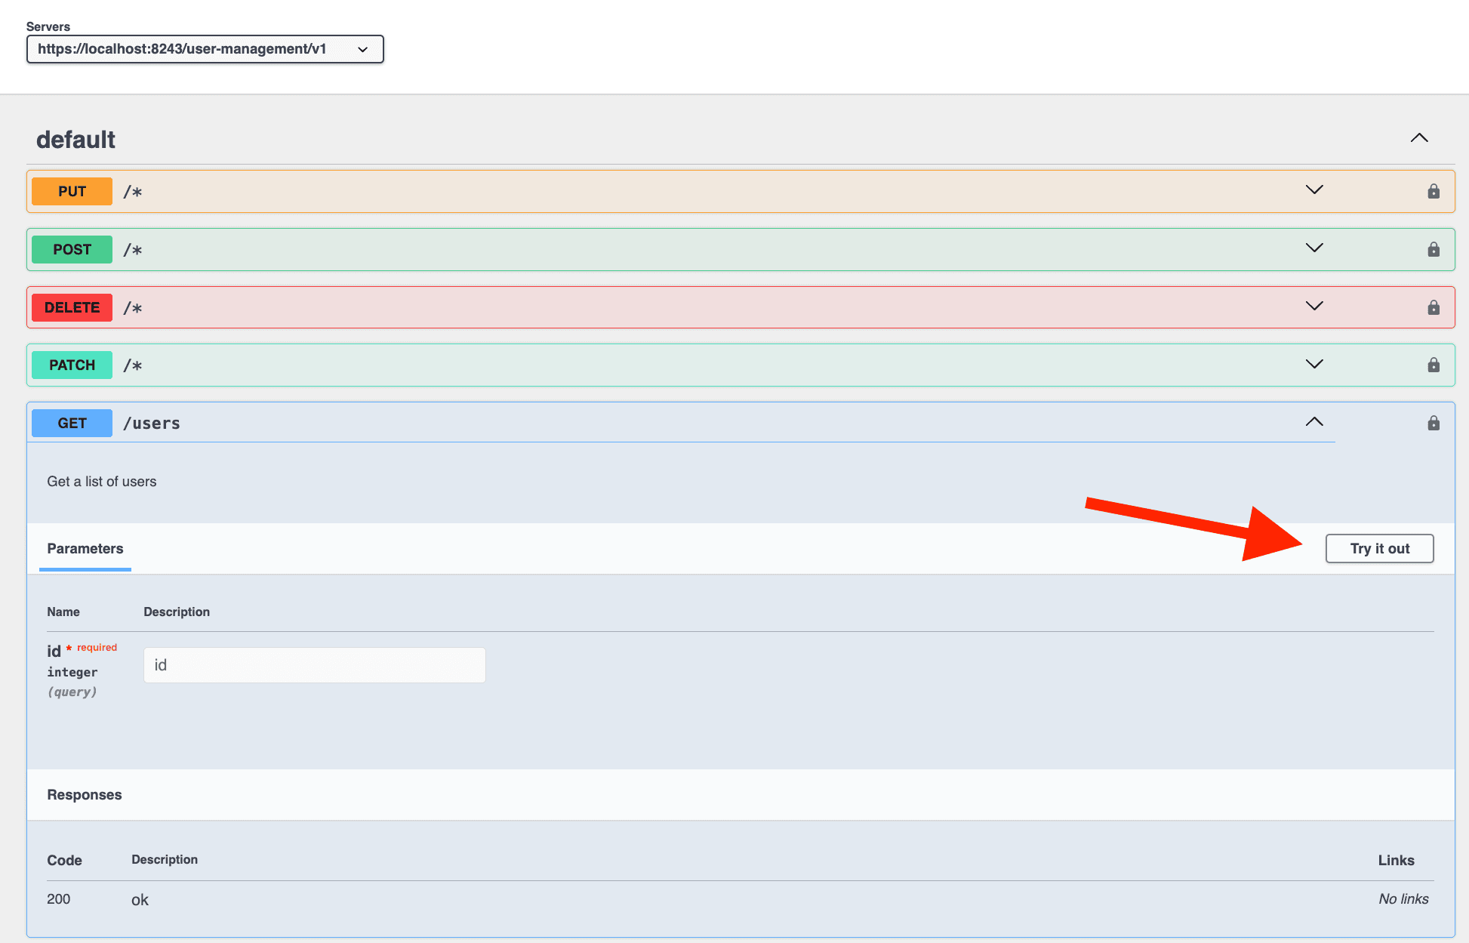This screenshot has width=1469, height=943.
Task: Click the red DELETE method badge
Action: (71, 307)
